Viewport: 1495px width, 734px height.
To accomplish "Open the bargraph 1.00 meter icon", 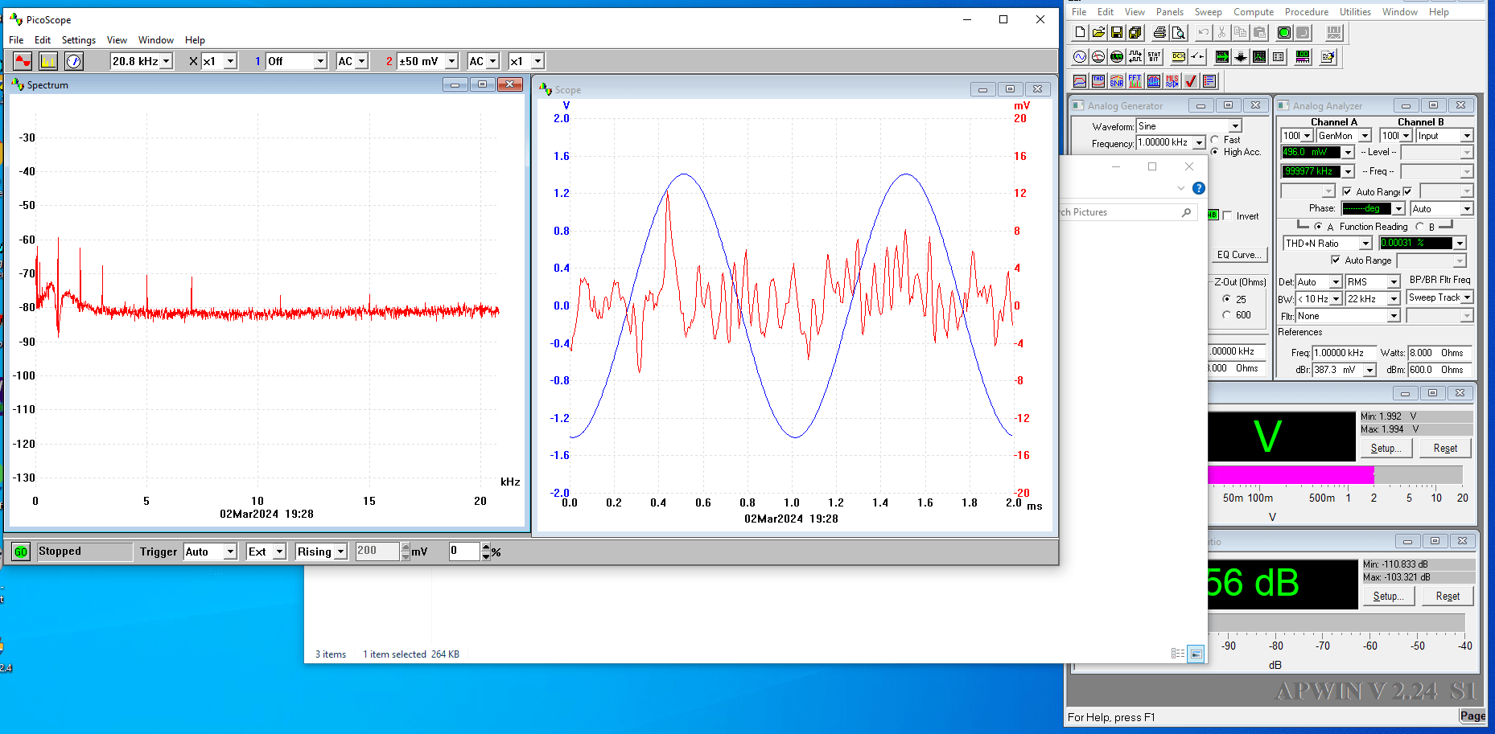I will pyautogui.click(x=1303, y=56).
